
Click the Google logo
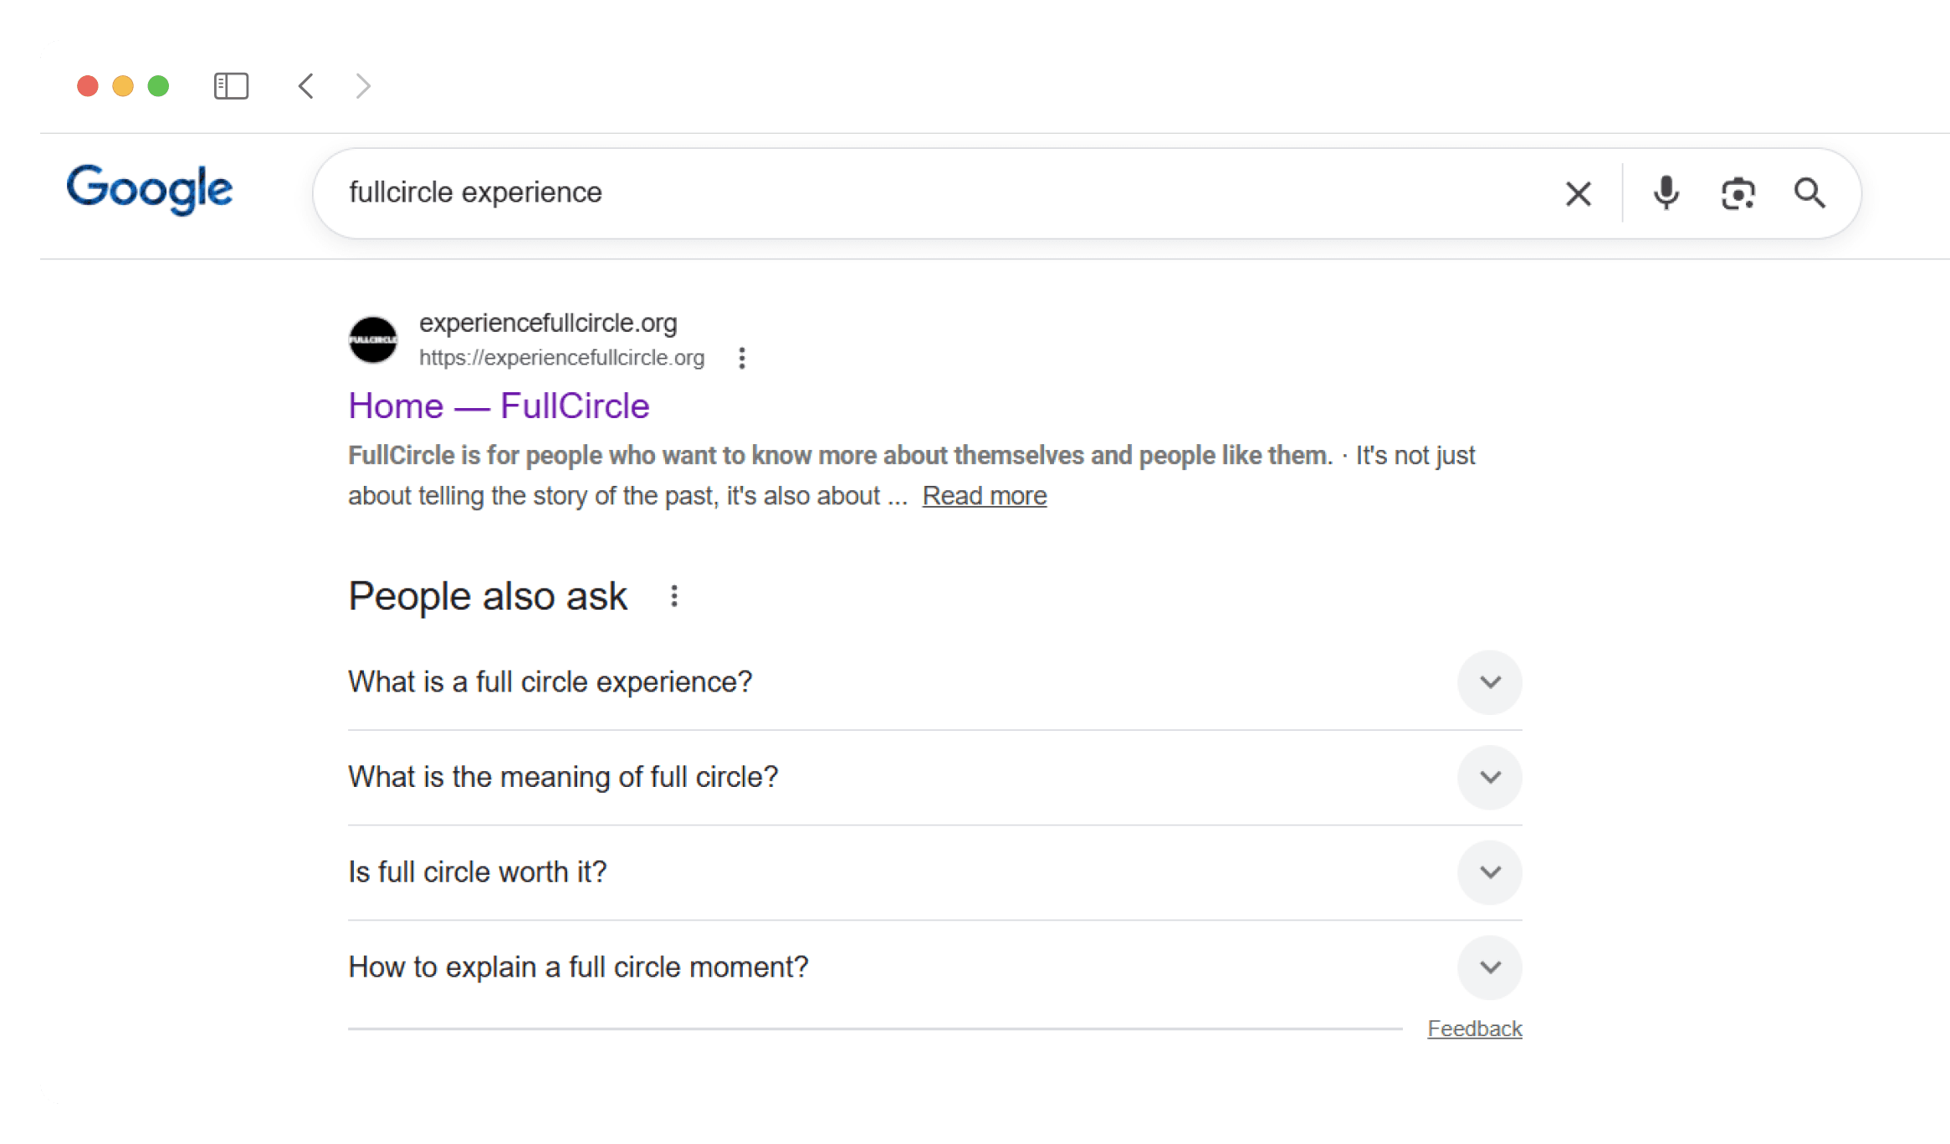[x=149, y=190]
